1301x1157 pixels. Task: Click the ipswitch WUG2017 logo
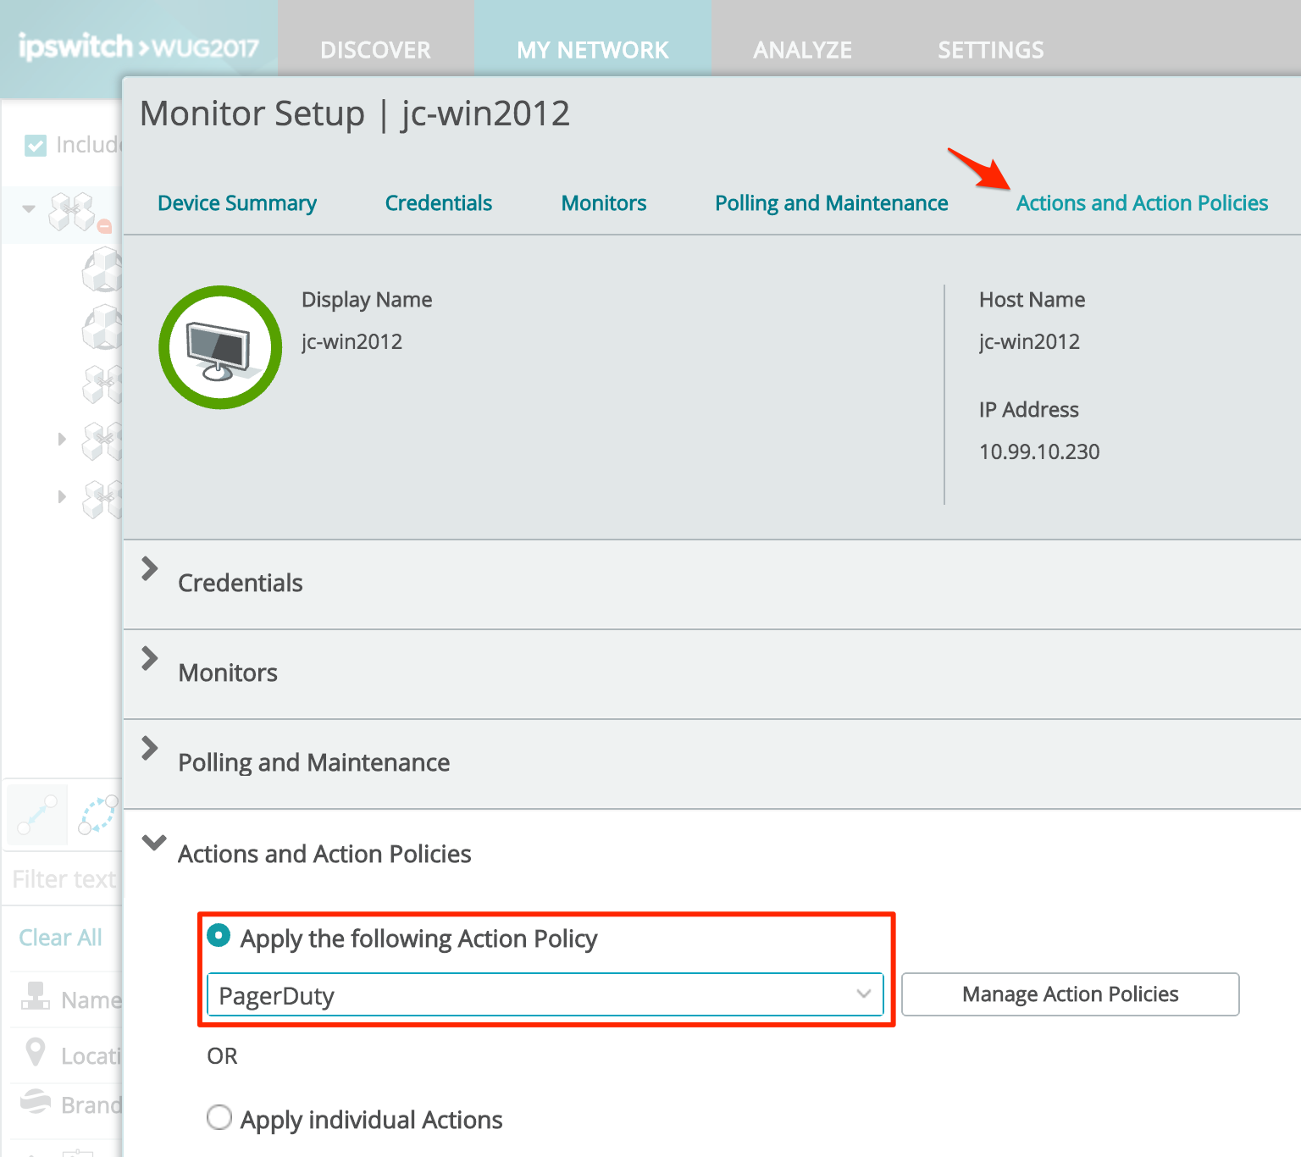coord(138,47)
